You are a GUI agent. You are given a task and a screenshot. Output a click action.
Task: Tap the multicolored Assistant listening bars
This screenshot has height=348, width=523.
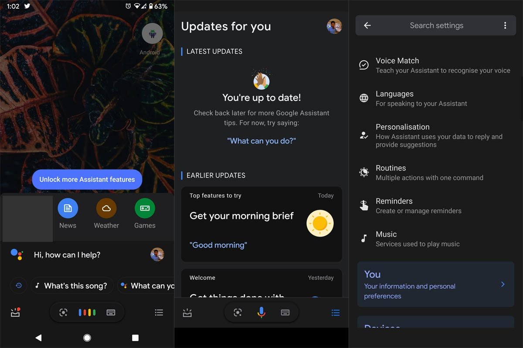pos(87,312)
